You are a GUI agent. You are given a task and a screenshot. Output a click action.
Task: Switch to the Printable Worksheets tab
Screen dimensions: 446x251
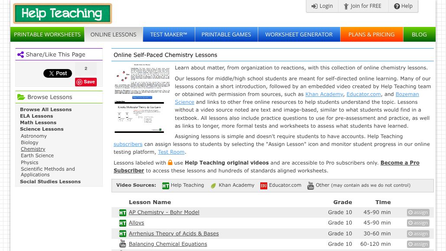click(x=47, y=34)
